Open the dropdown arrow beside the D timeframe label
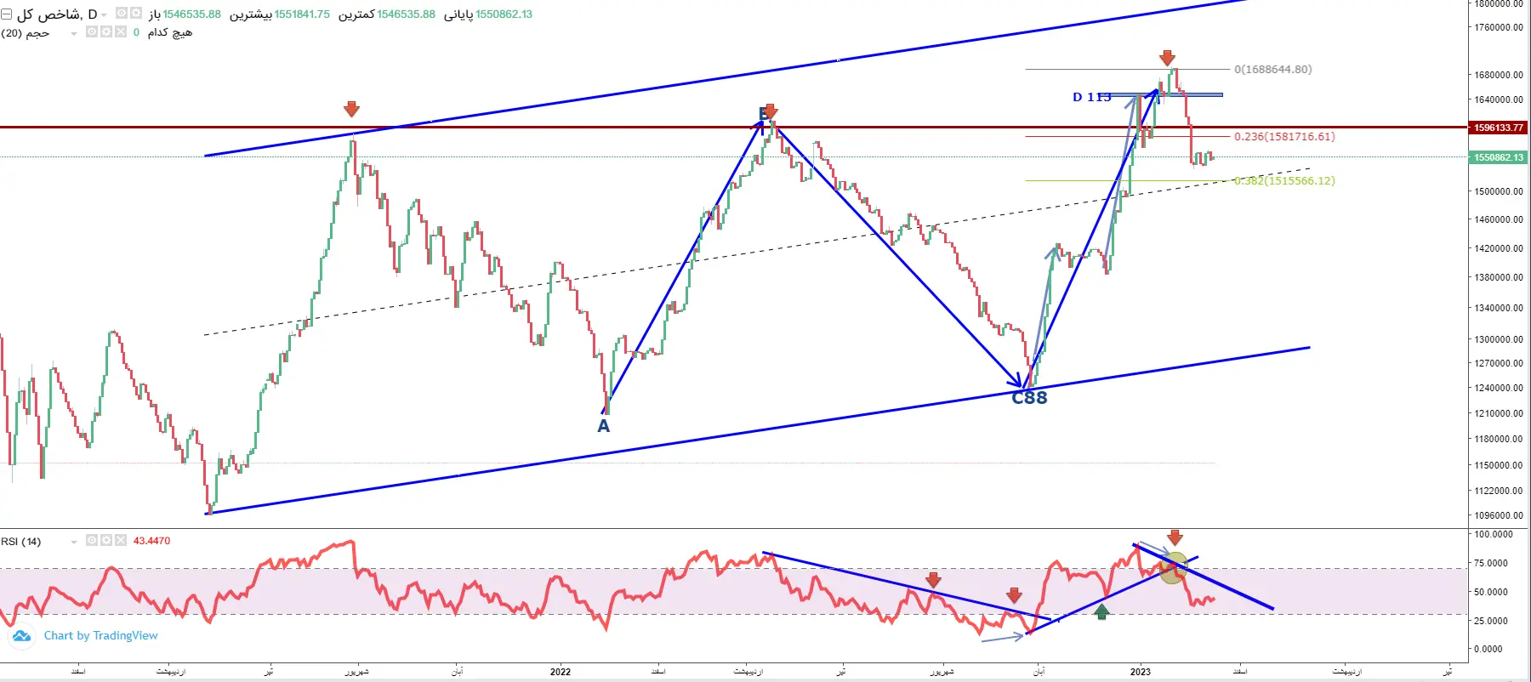Image resolution: width=1531 pixels, height=682 pixels. (x=105, y=15)
